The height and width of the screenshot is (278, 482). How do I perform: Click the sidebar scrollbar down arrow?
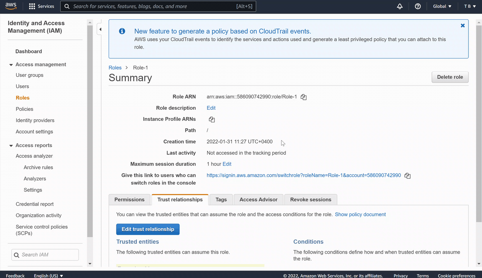click(x=90, y=264)
